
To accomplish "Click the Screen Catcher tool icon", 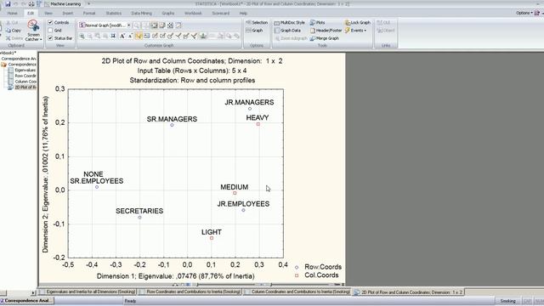I will coord(33,25).
